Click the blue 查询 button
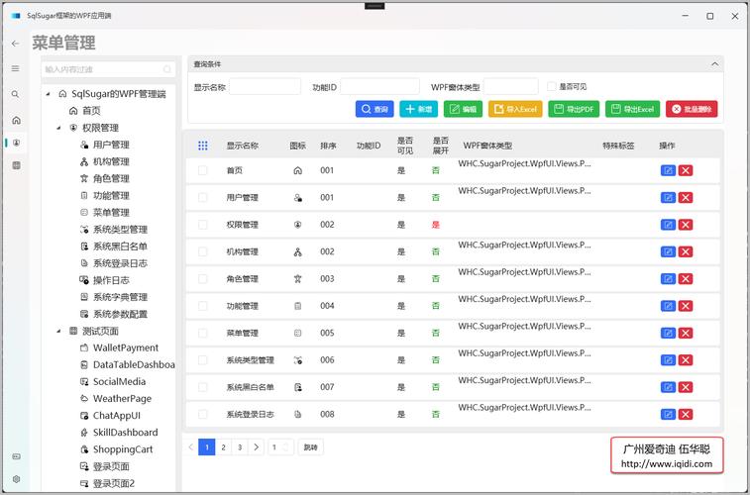Screen dimensions: 750x495 click(375, 109)
